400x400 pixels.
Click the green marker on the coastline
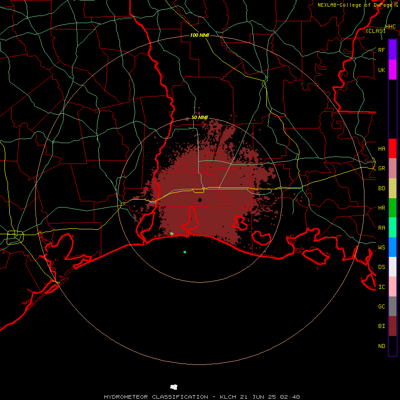click(x=172, y=233)
